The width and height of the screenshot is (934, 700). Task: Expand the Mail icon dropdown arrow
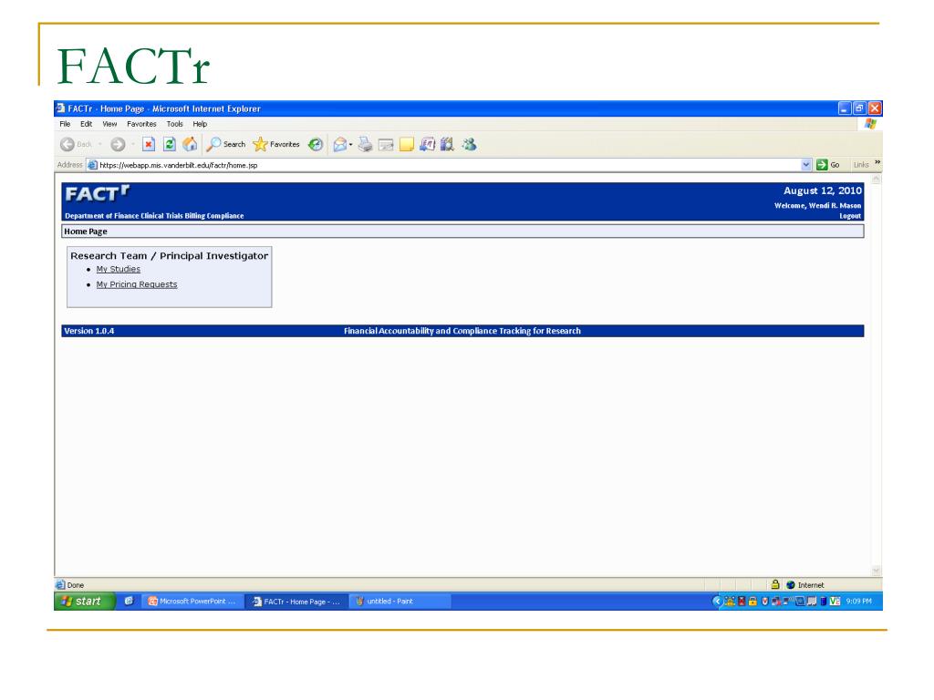click(x=351, y=145)
